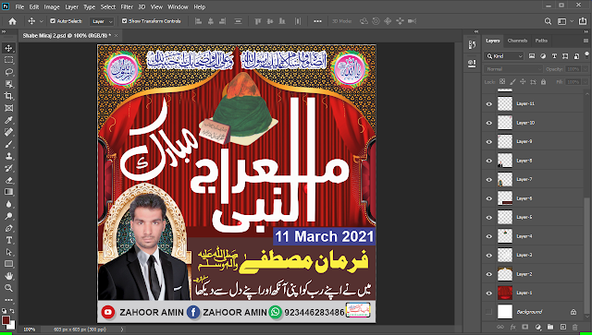Select the Eraser tool
Viewport: 592px width, 335px height.
click(x=8, y=180)
